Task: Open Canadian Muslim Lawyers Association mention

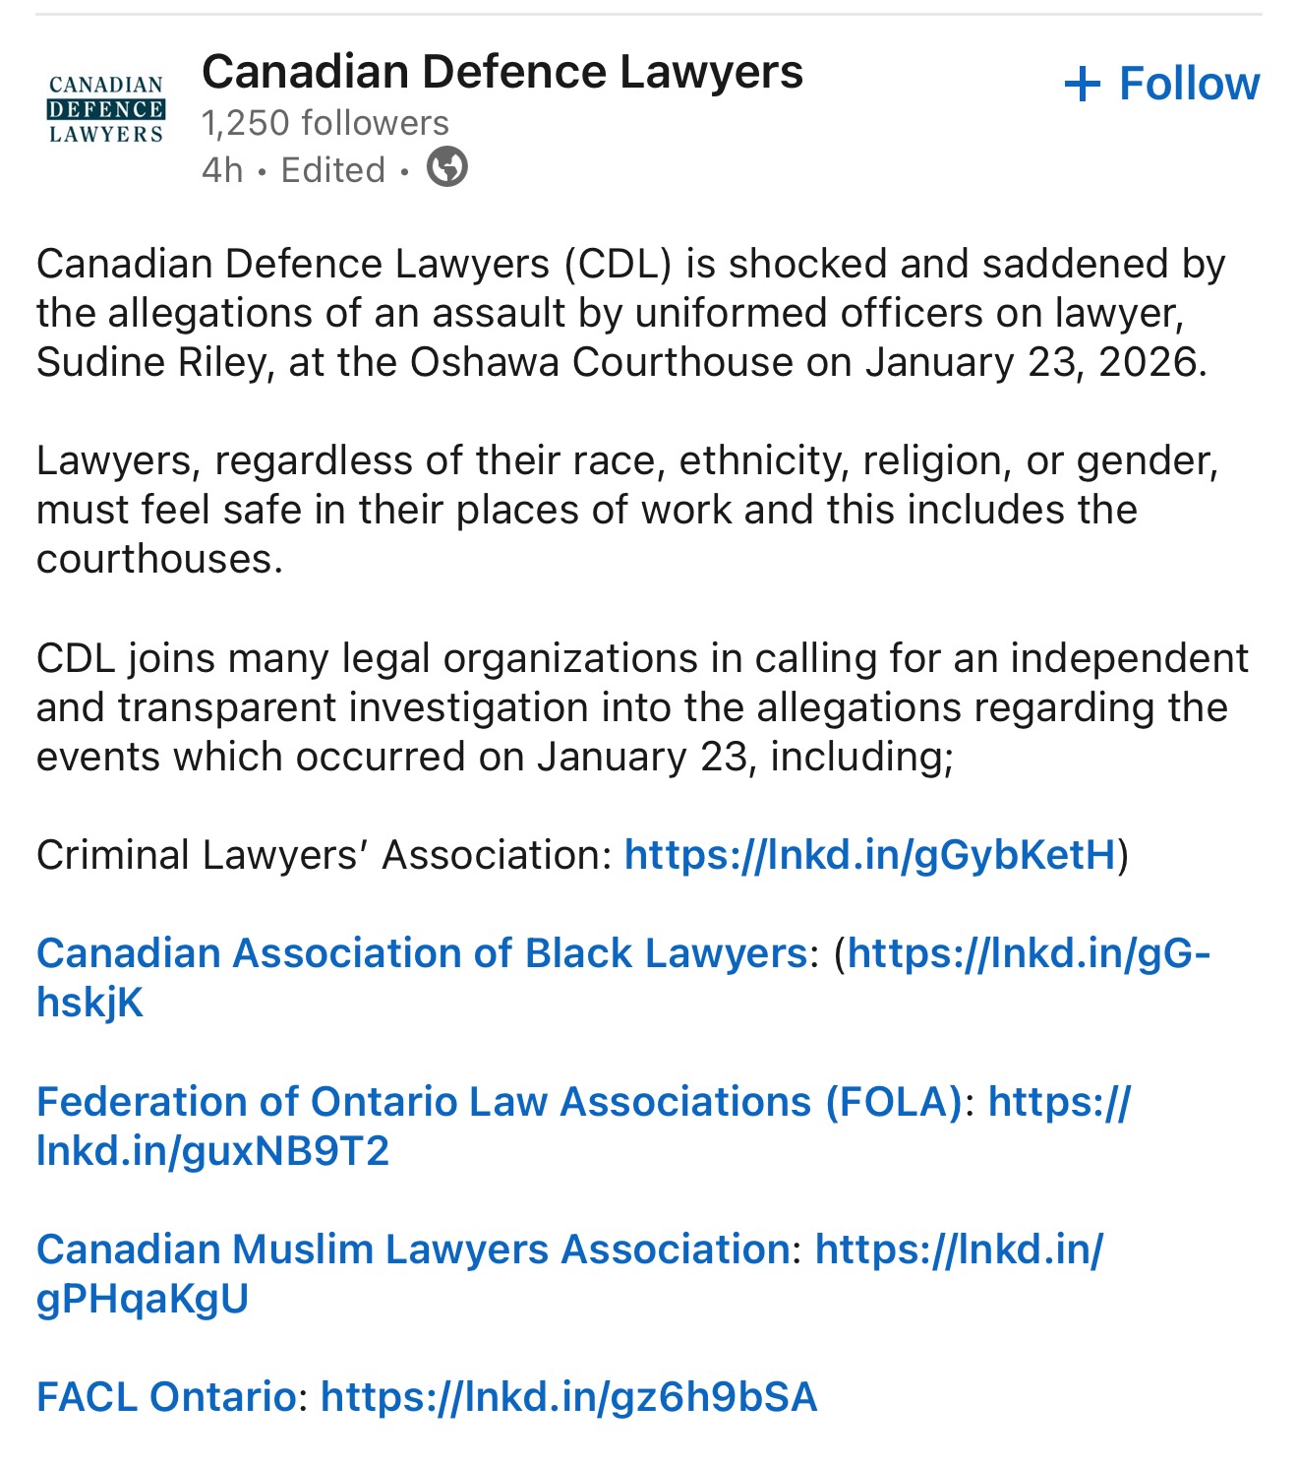Action: 413,1249
